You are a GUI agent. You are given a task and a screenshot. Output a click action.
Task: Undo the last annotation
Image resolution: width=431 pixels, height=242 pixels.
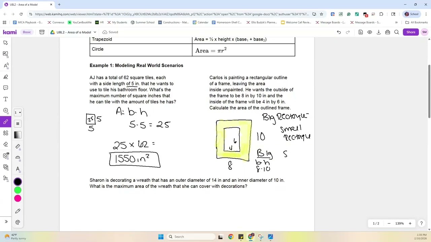[x=339, y=32]
